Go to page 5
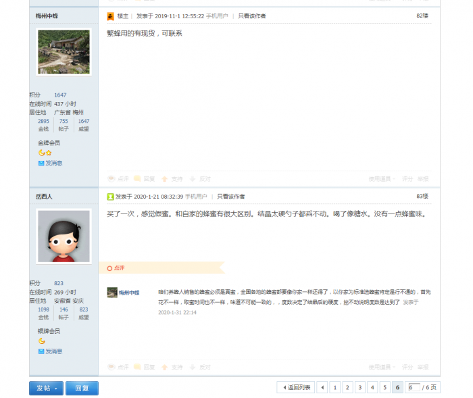 coord(384,387)
